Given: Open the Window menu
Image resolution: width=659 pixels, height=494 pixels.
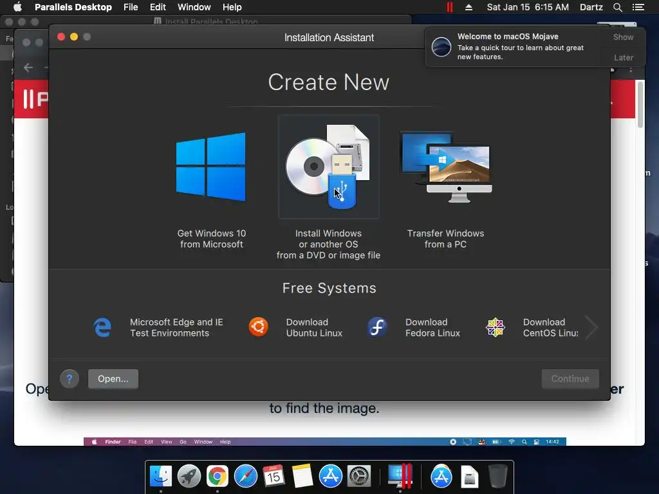Looking at the screenshot, I should [194, 7].
